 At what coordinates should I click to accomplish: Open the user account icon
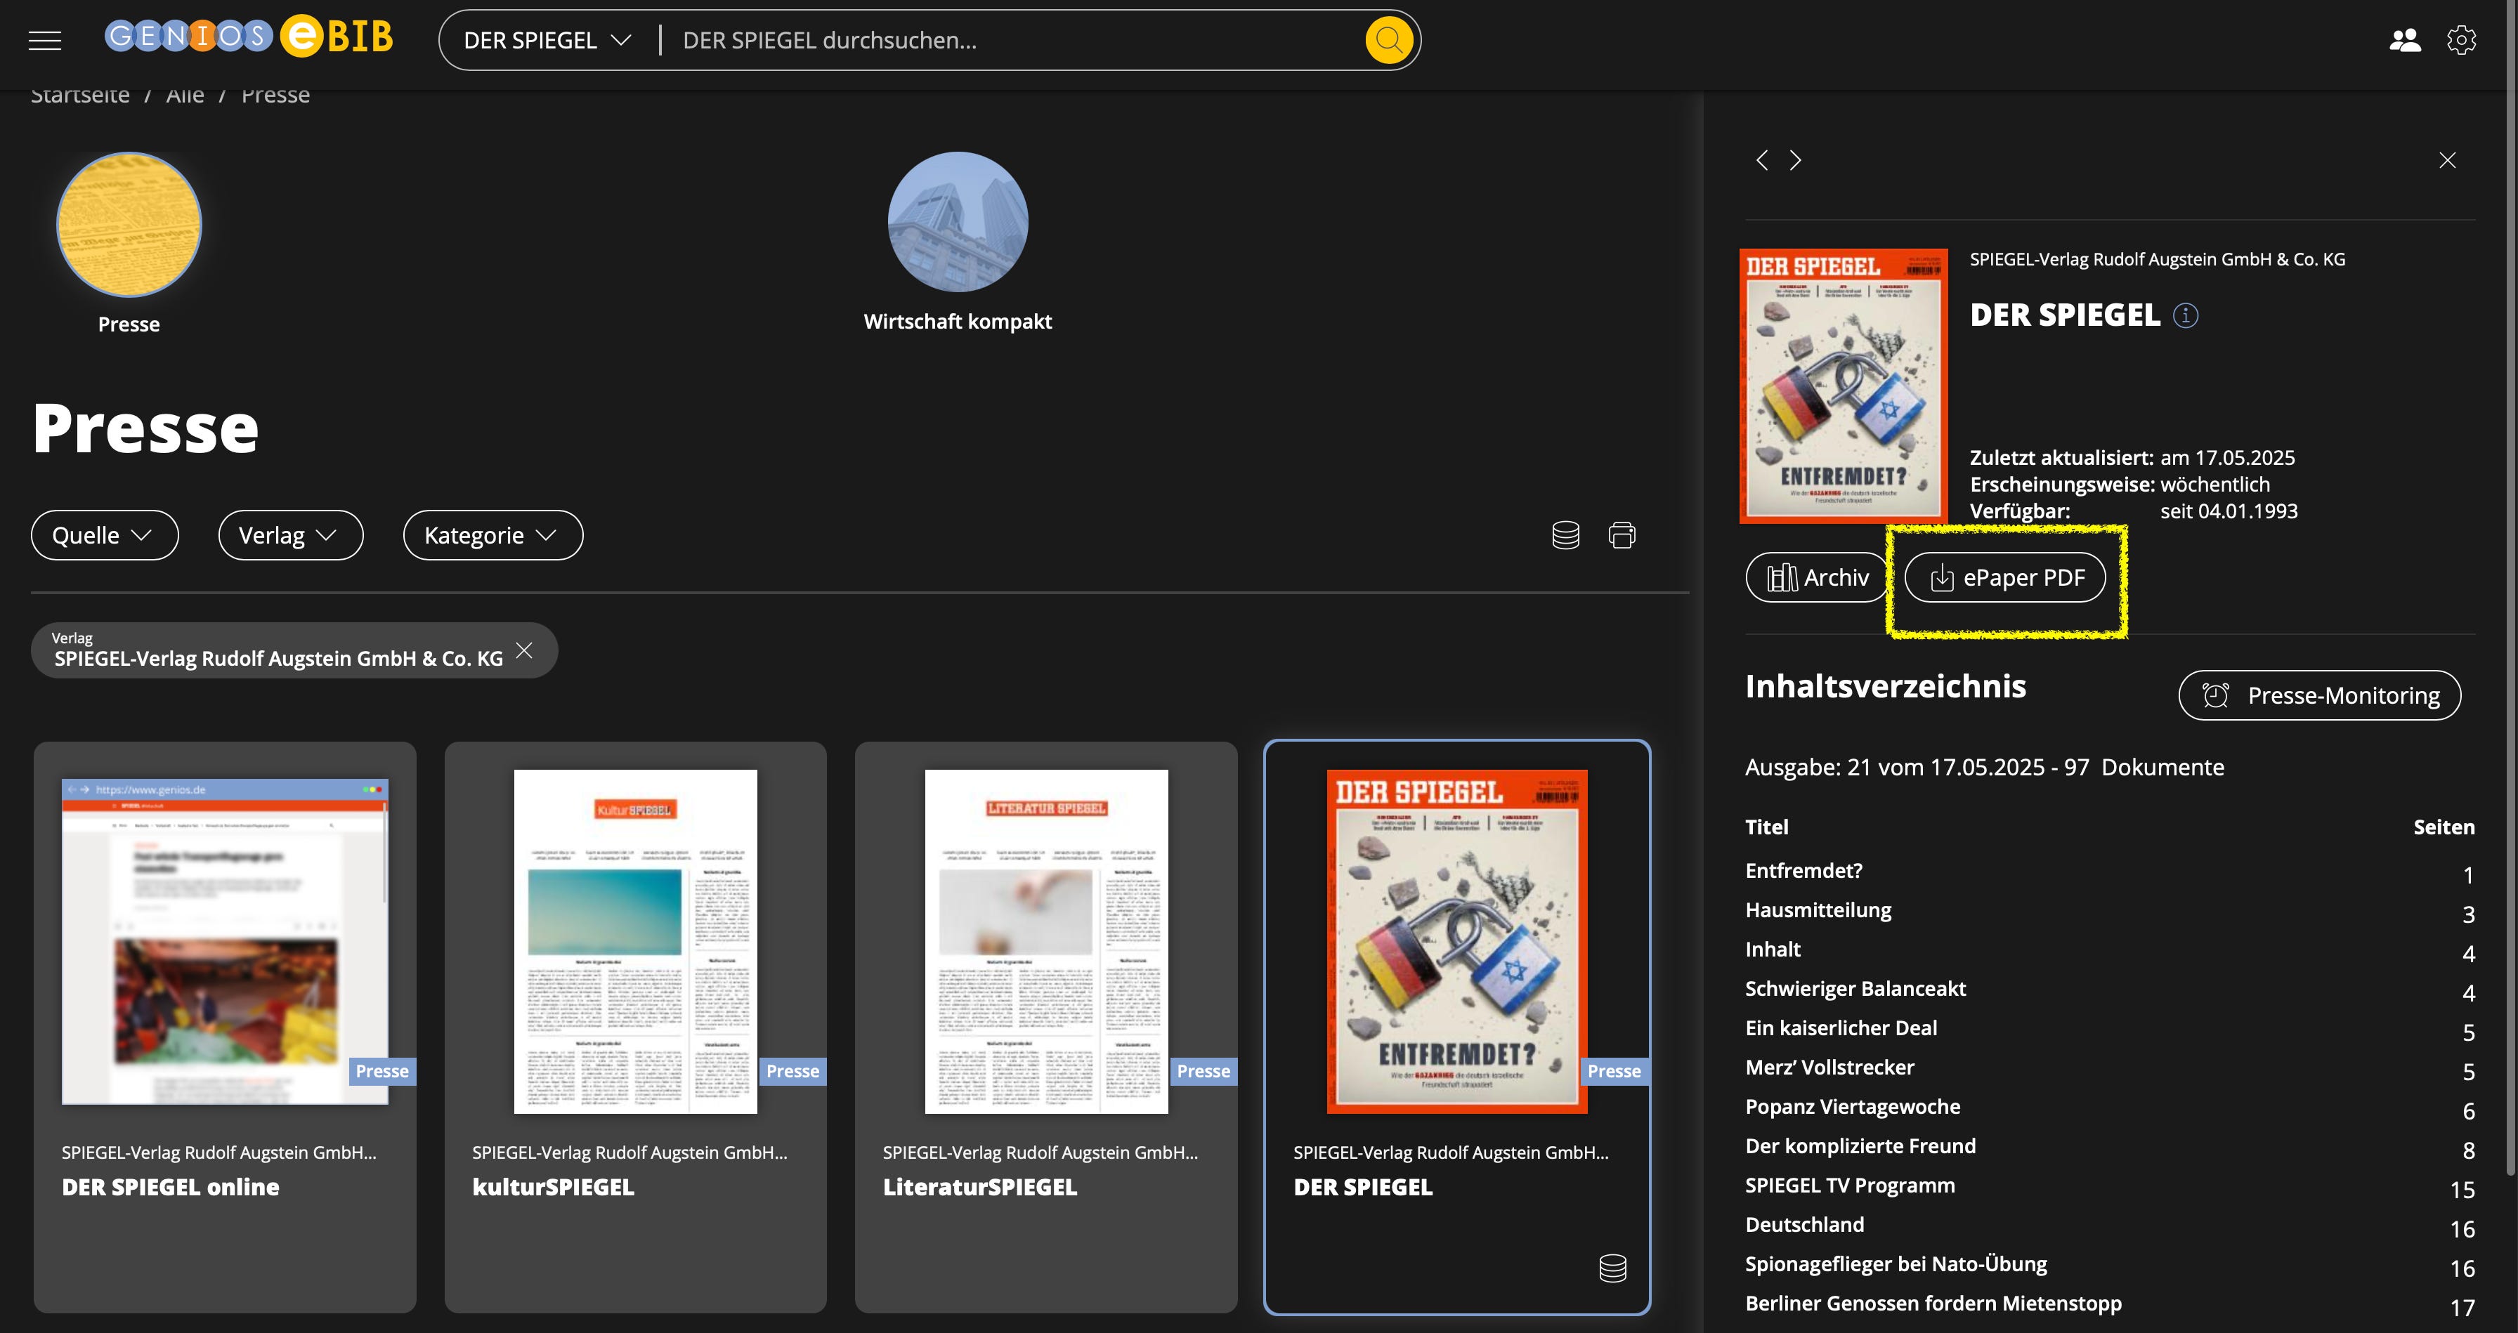click(x=2405, y=40)
